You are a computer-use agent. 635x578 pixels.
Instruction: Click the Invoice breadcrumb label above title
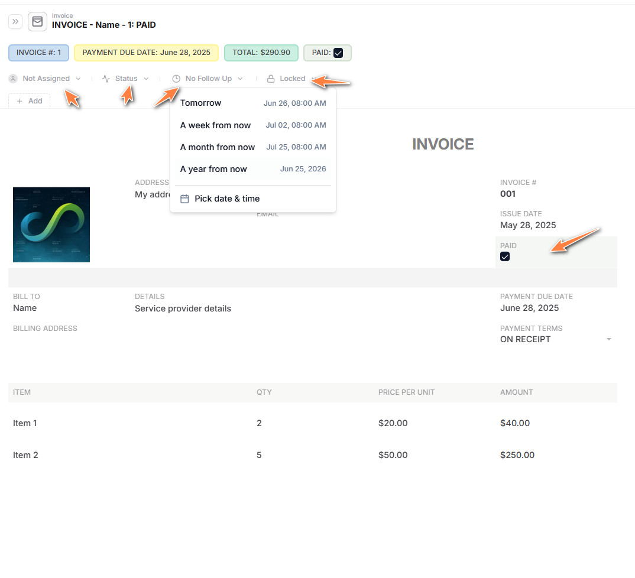click(x=62, y=15)
